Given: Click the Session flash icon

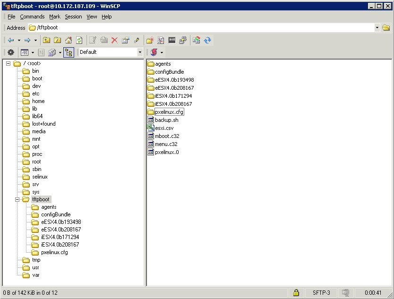Looking at the screenshot, I should pyautogui.click(x=154, y=52).
